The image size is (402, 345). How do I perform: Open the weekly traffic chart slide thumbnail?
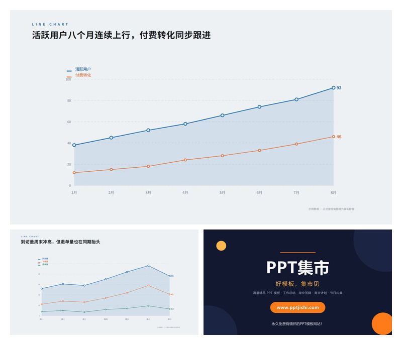coord(104,282)
